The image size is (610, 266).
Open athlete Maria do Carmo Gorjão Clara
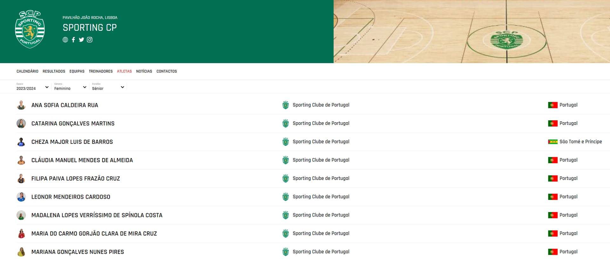[94, 234]
